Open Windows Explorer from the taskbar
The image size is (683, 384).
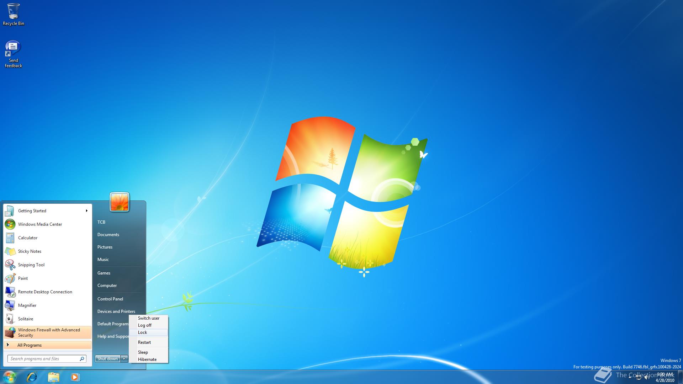pos(53,377)
